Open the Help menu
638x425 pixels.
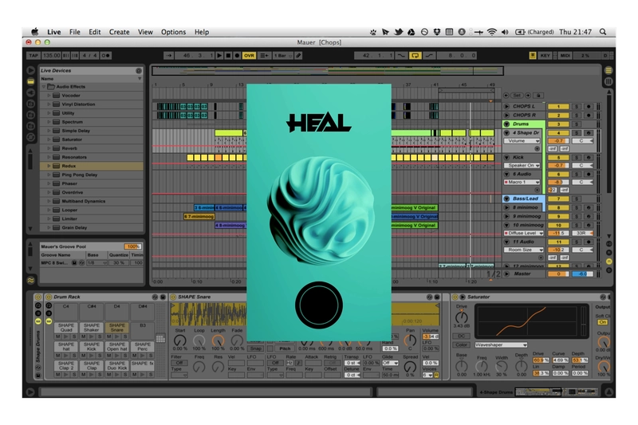202,32
